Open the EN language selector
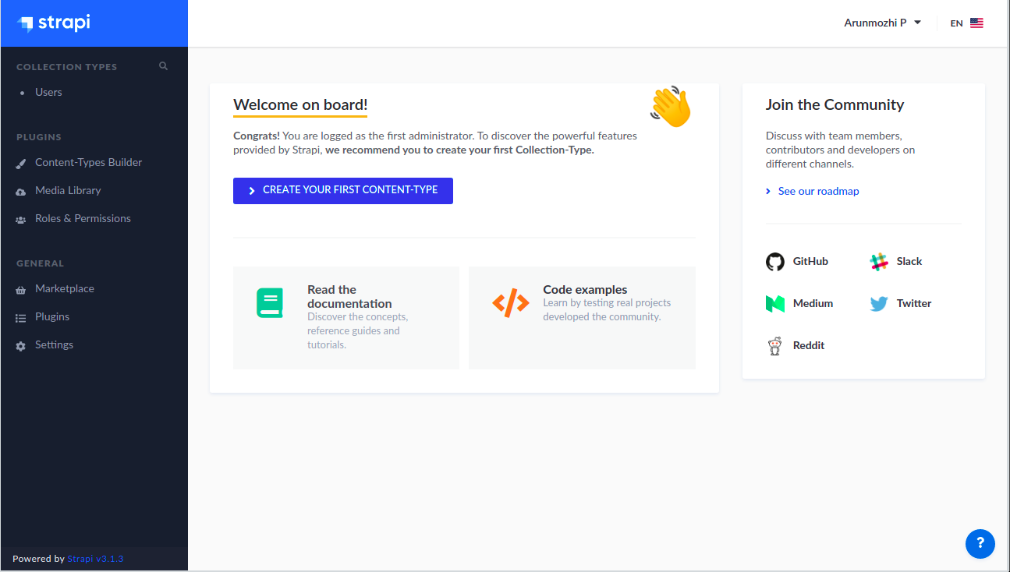The image size is (1010, 572). (x=966, y=23)
